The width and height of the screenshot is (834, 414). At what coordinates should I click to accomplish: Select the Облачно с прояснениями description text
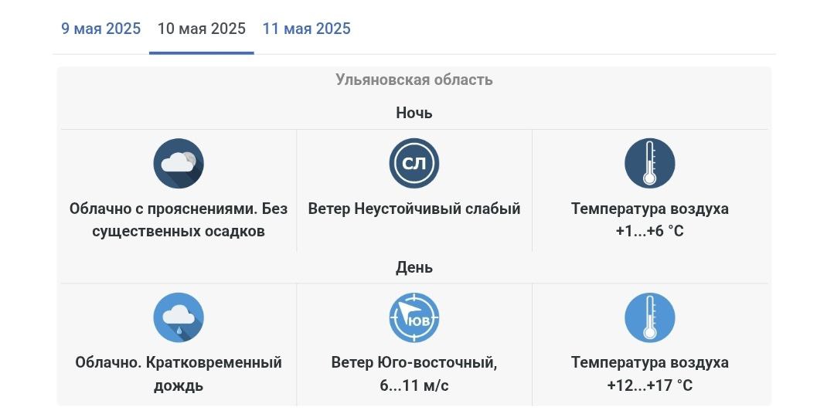[x=165, y=209]
